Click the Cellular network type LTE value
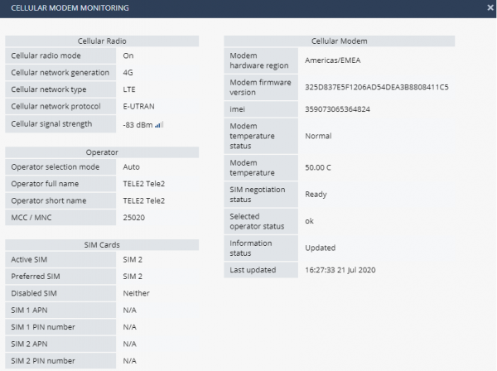497x371 pixels. pos(128,89)
